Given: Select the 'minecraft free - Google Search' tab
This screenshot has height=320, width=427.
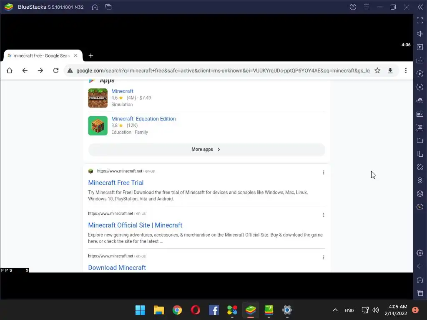Looking at the screenshot, I should coord(41,55).
